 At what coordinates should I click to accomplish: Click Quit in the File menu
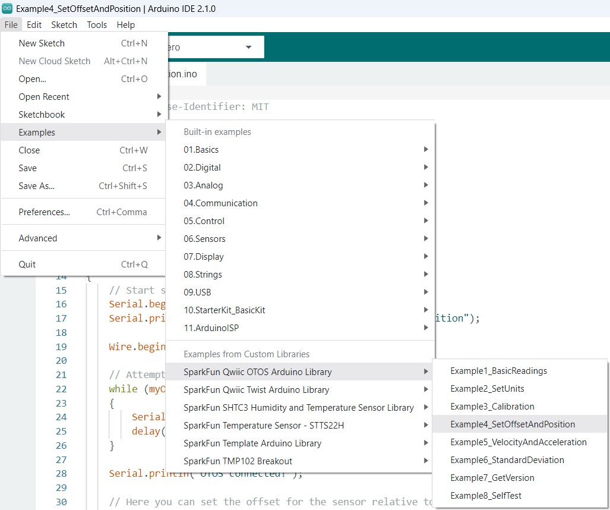coord(27,265)
